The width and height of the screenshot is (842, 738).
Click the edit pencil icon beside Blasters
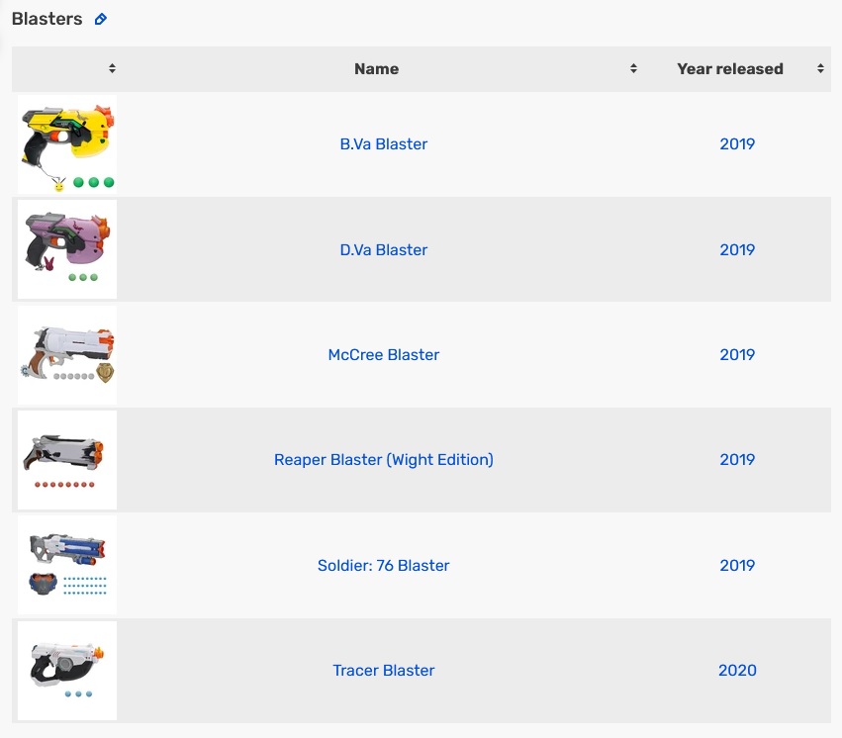tap(100, 20)
